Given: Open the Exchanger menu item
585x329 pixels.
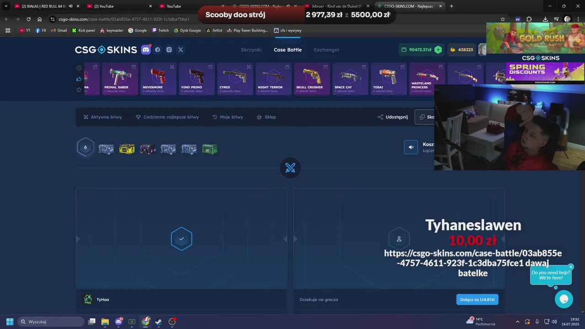Looking at the screenshot, I should coord(326,50).
